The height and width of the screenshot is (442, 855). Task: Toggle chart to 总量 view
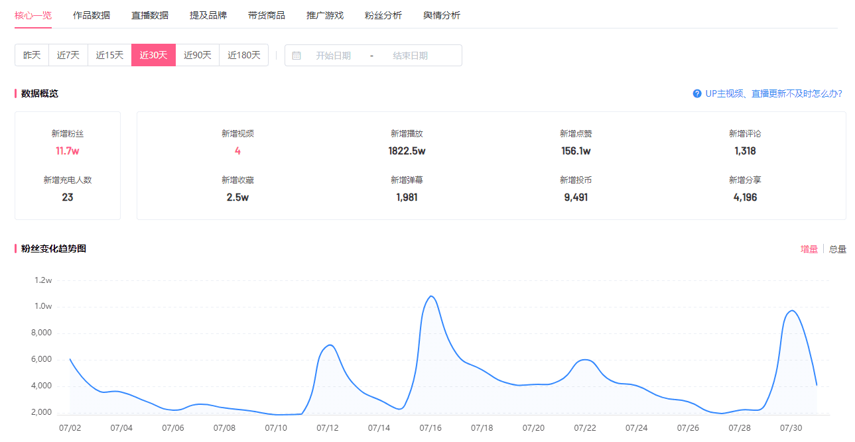point(838,249)
